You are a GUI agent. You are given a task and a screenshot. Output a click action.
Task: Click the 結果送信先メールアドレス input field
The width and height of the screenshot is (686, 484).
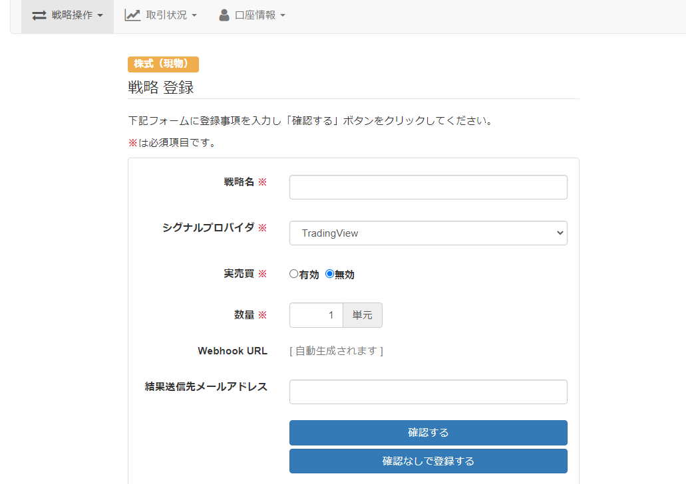(428, 392)
